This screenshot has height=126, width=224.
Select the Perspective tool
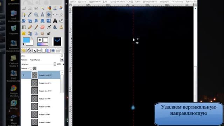click(x=43, y=21)
